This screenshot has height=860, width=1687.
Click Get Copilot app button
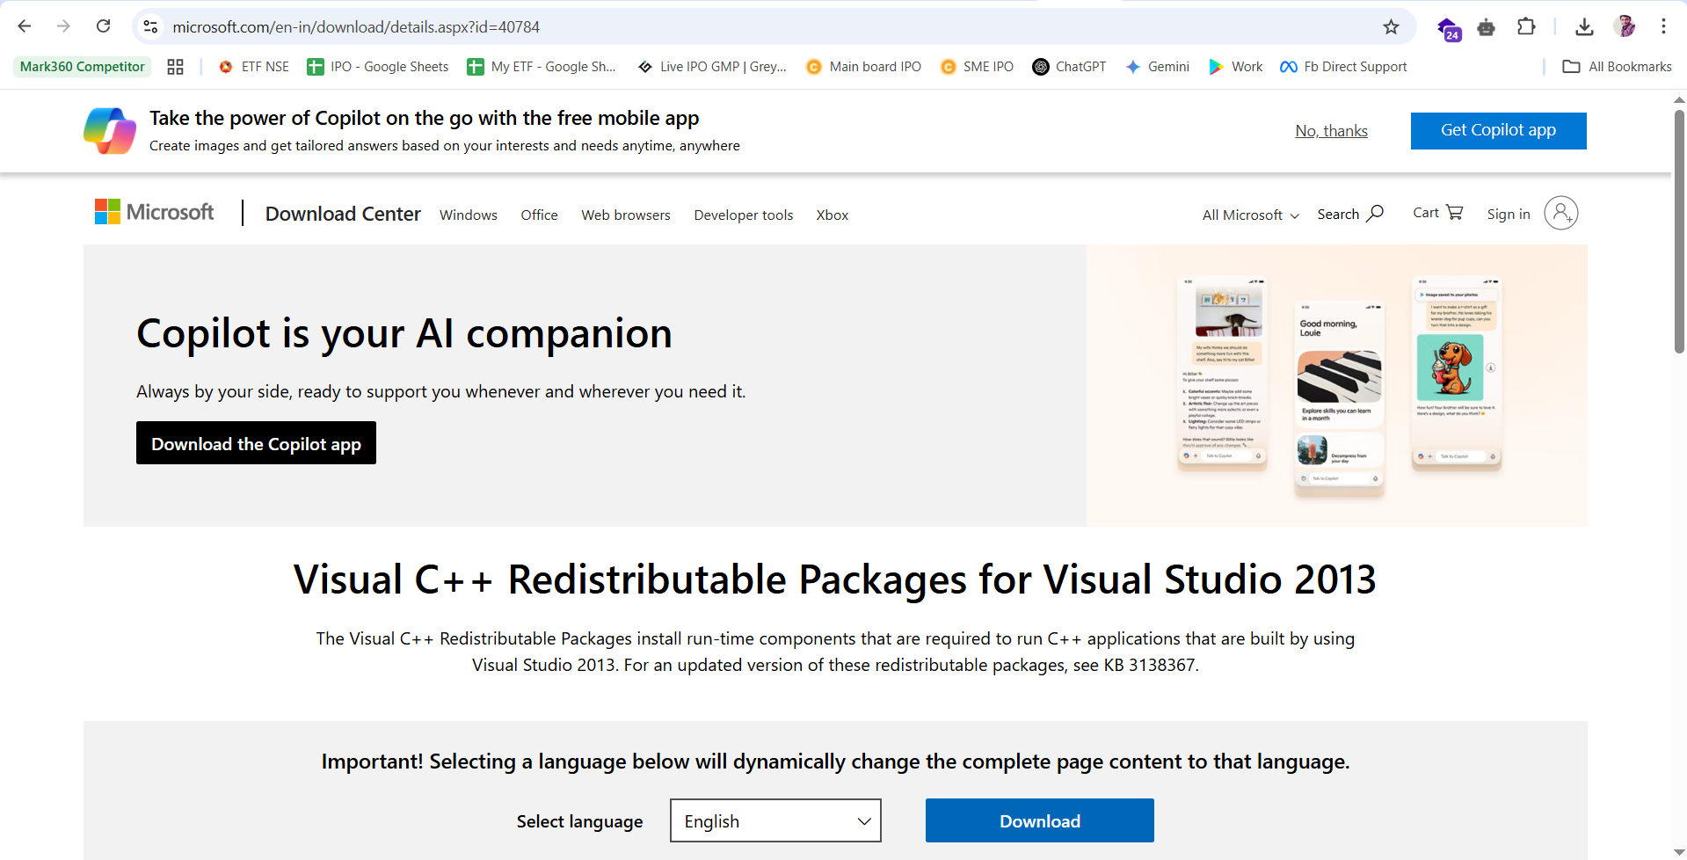1498,130
